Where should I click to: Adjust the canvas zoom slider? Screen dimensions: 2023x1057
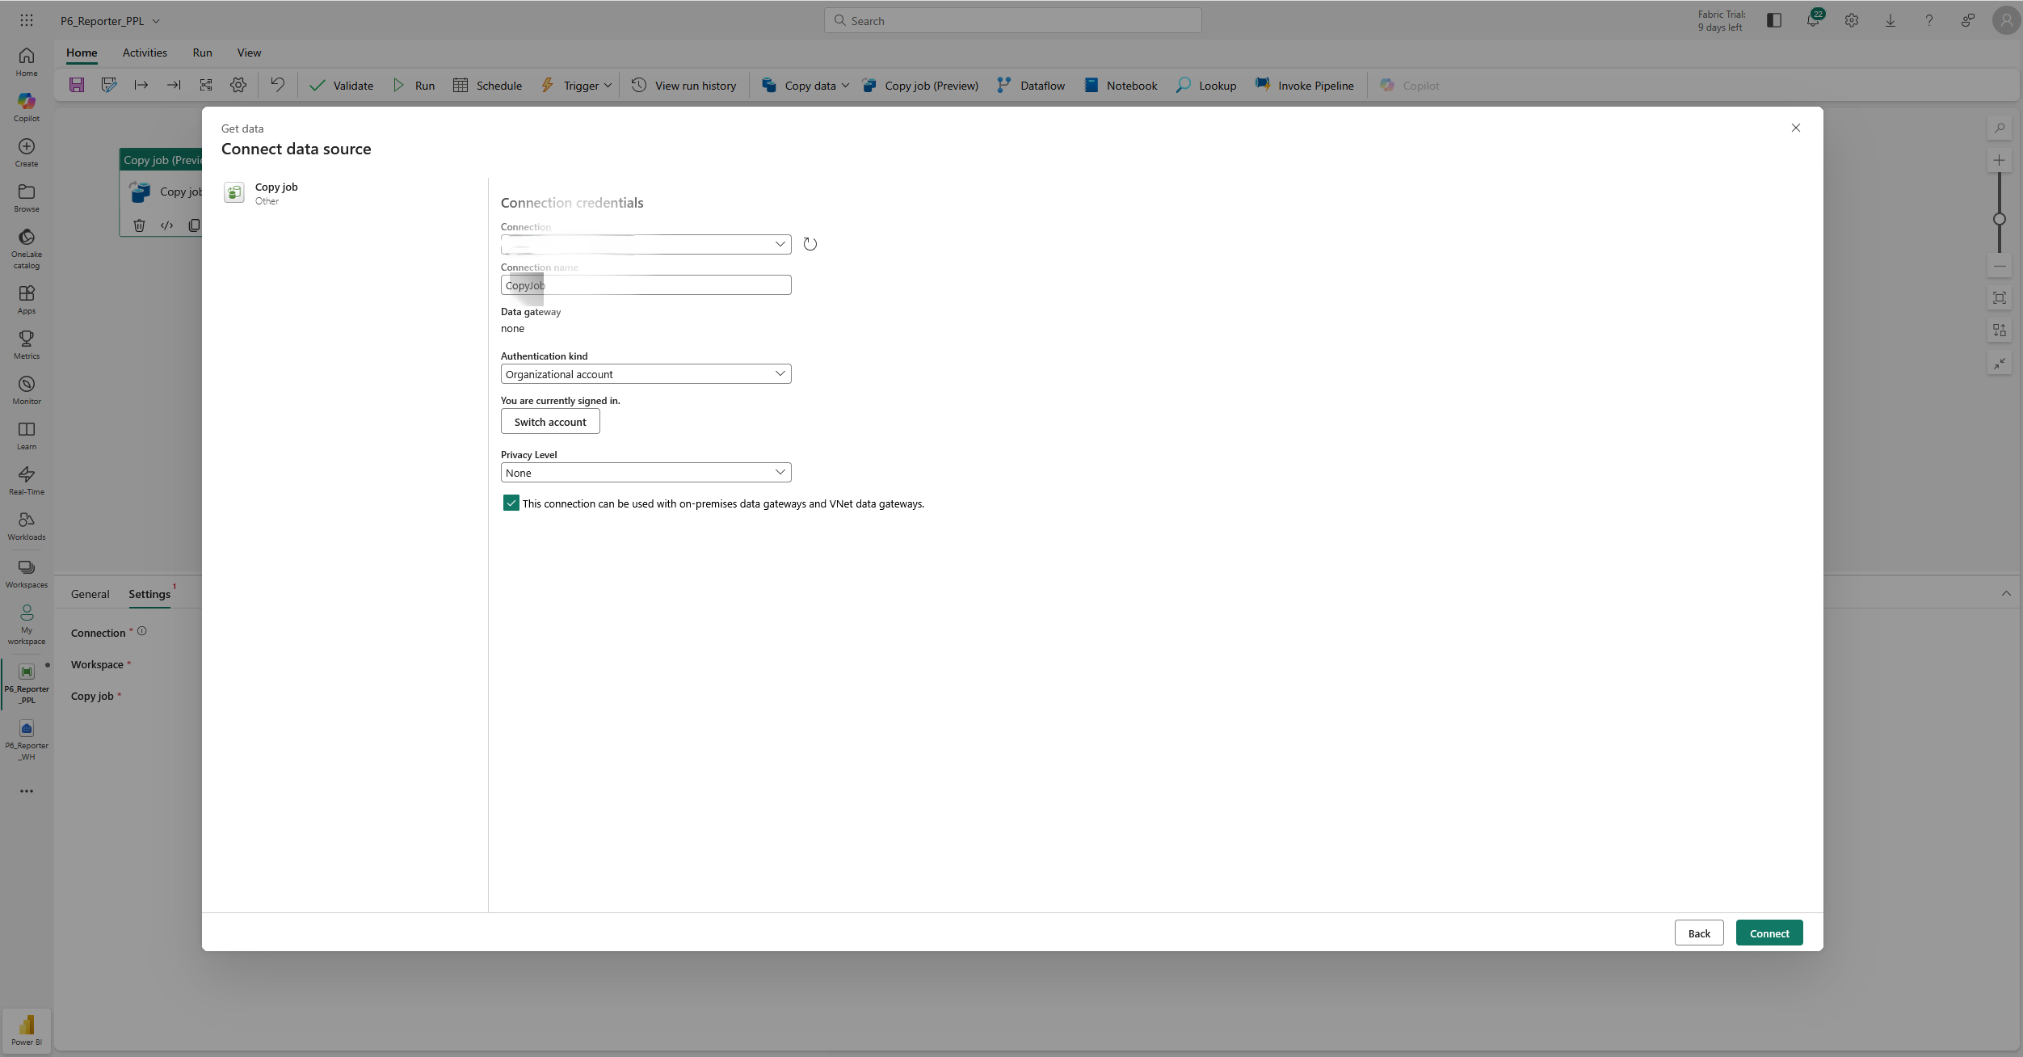tap(2000, 218)
